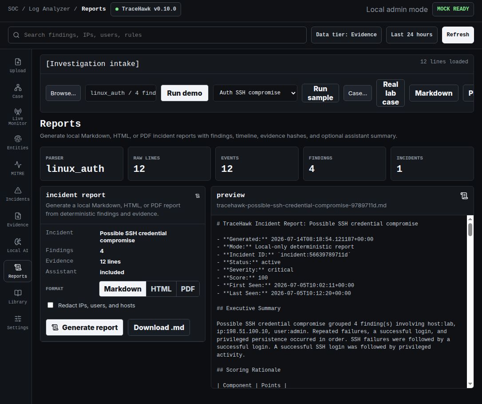Click the preview scrollbar up arrow

coord(470,219)
